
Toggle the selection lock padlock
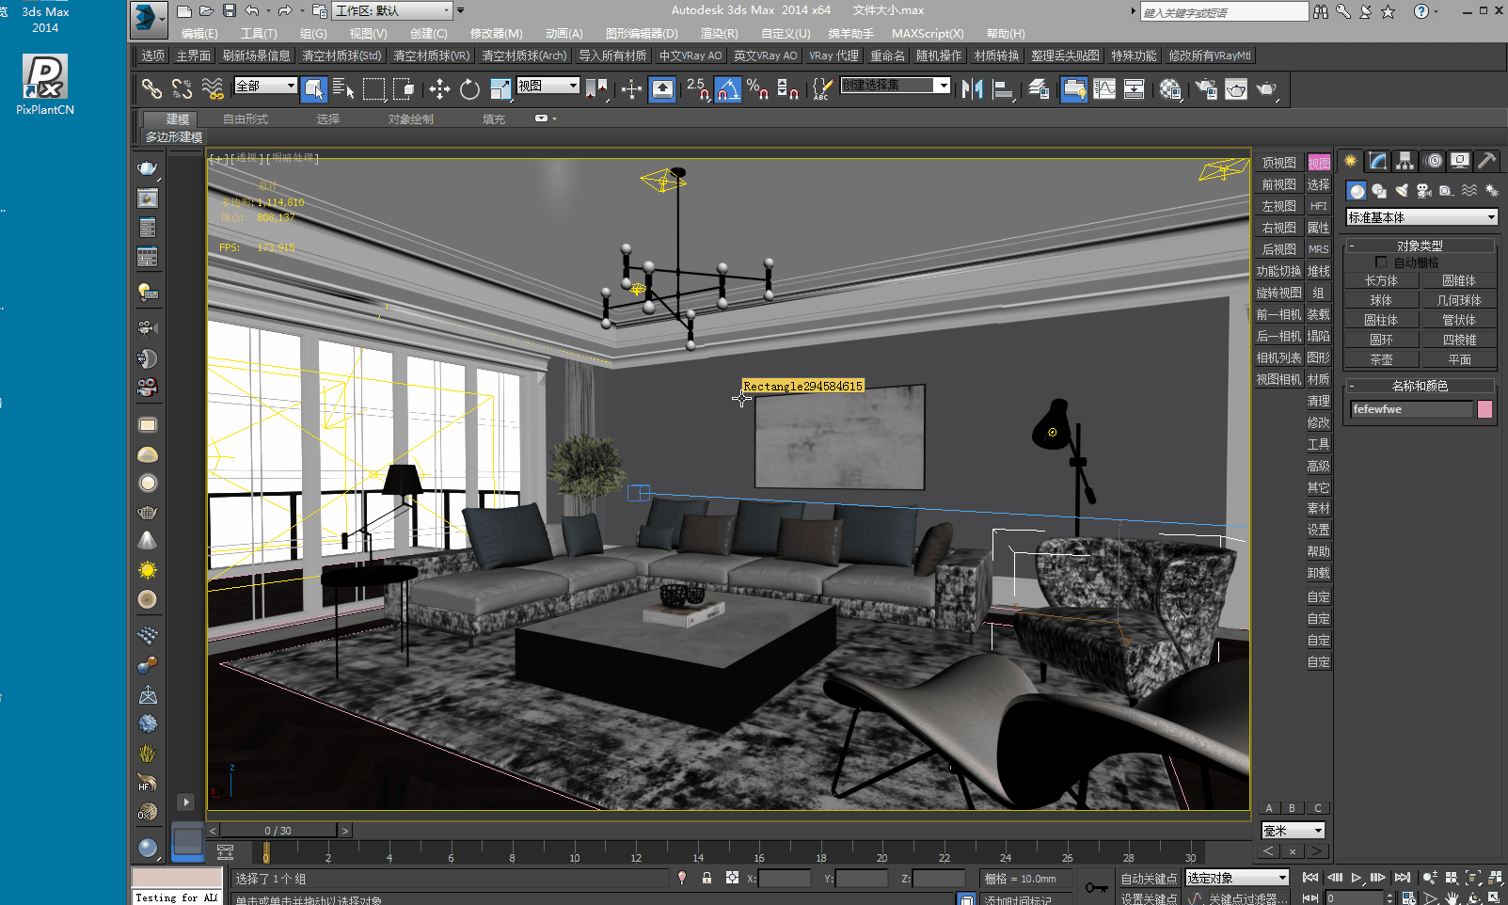pyautogui.click(x=706, y=878)
